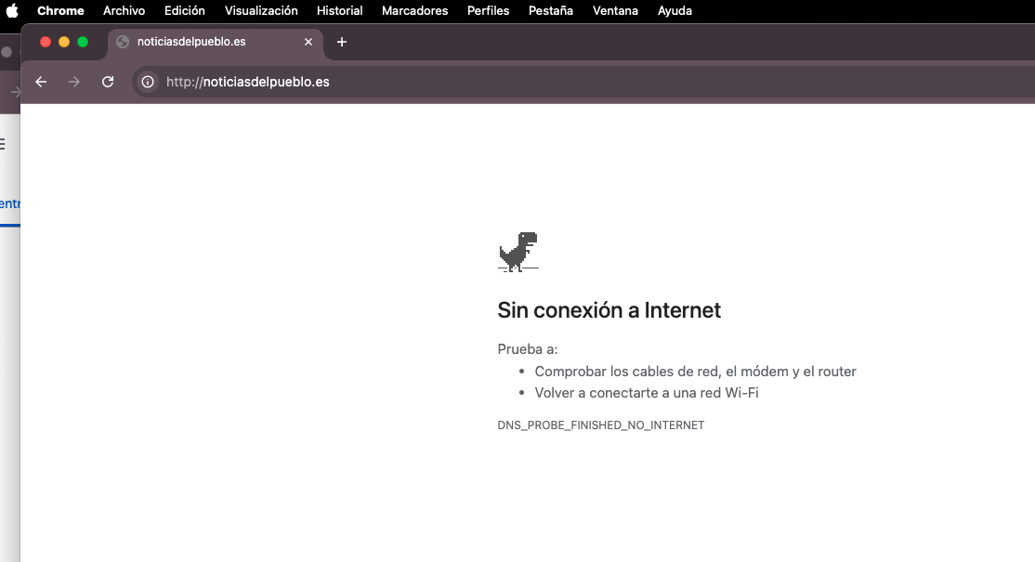The width and height of the screenshot is (1035, 562).
Task: Open the Pestaña menu
Action: click(x=551, y=11)
